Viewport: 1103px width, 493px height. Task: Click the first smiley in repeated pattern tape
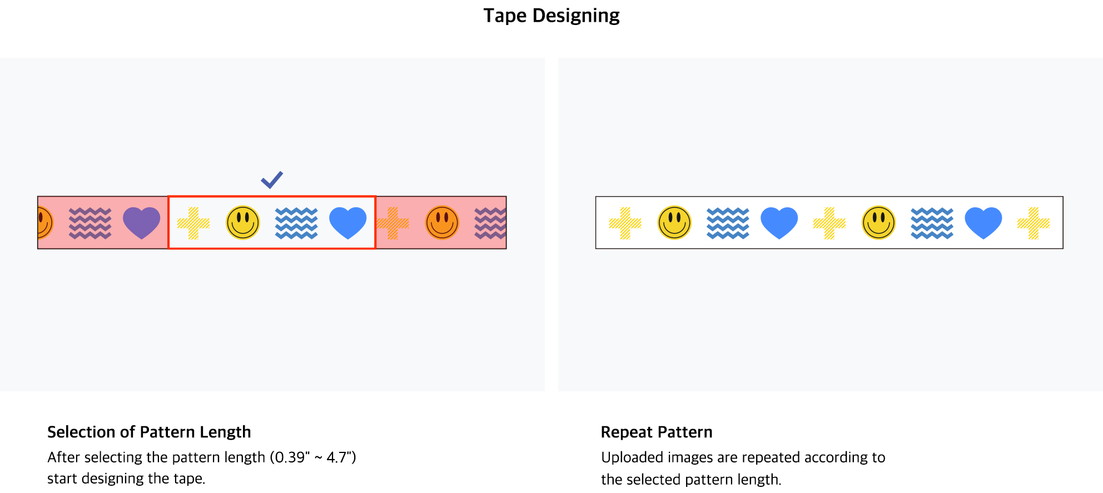click(x=674, y=223)
